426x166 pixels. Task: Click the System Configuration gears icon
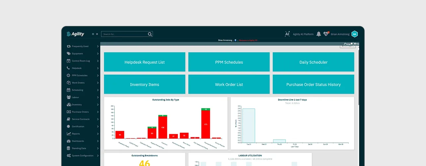[69, 156]
